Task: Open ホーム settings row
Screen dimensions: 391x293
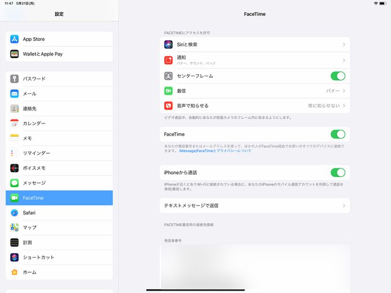Action: click(59, 272)
